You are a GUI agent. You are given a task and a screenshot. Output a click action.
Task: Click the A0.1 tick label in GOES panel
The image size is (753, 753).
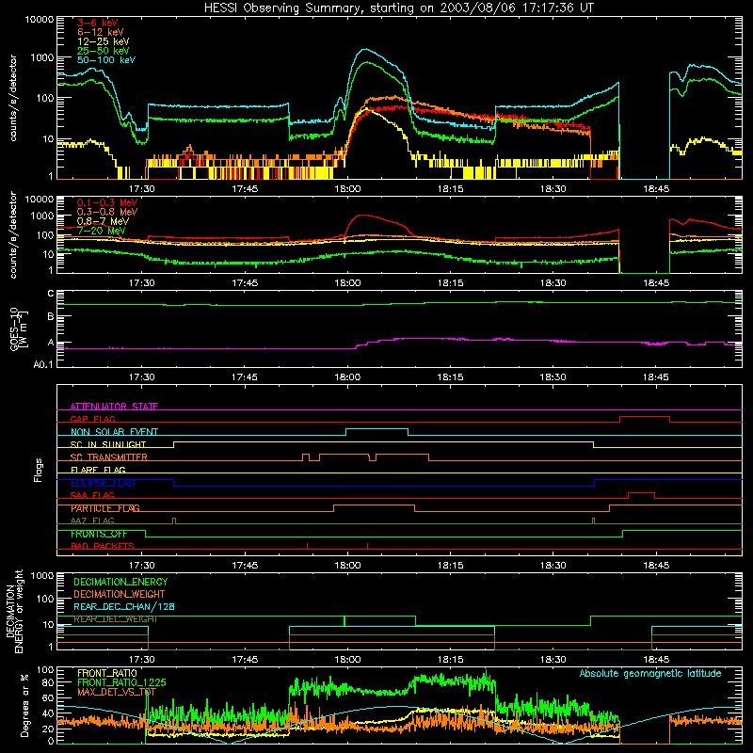(x=43, y=364)
